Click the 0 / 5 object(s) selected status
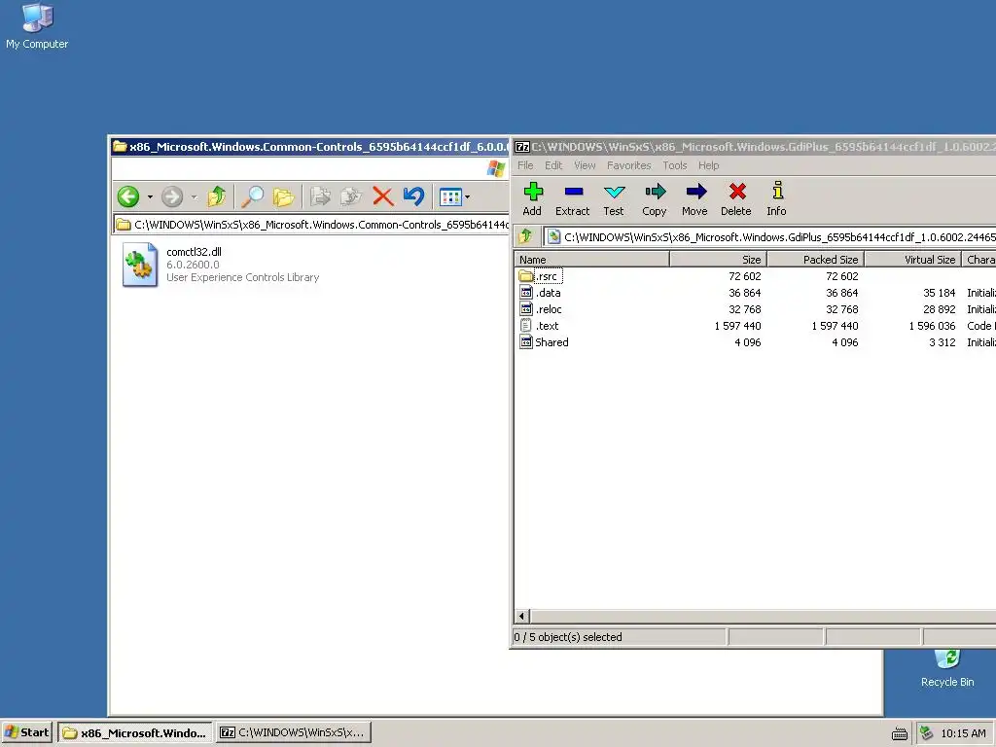The height and width of the screenshot is (747, 996). (568, 637)
